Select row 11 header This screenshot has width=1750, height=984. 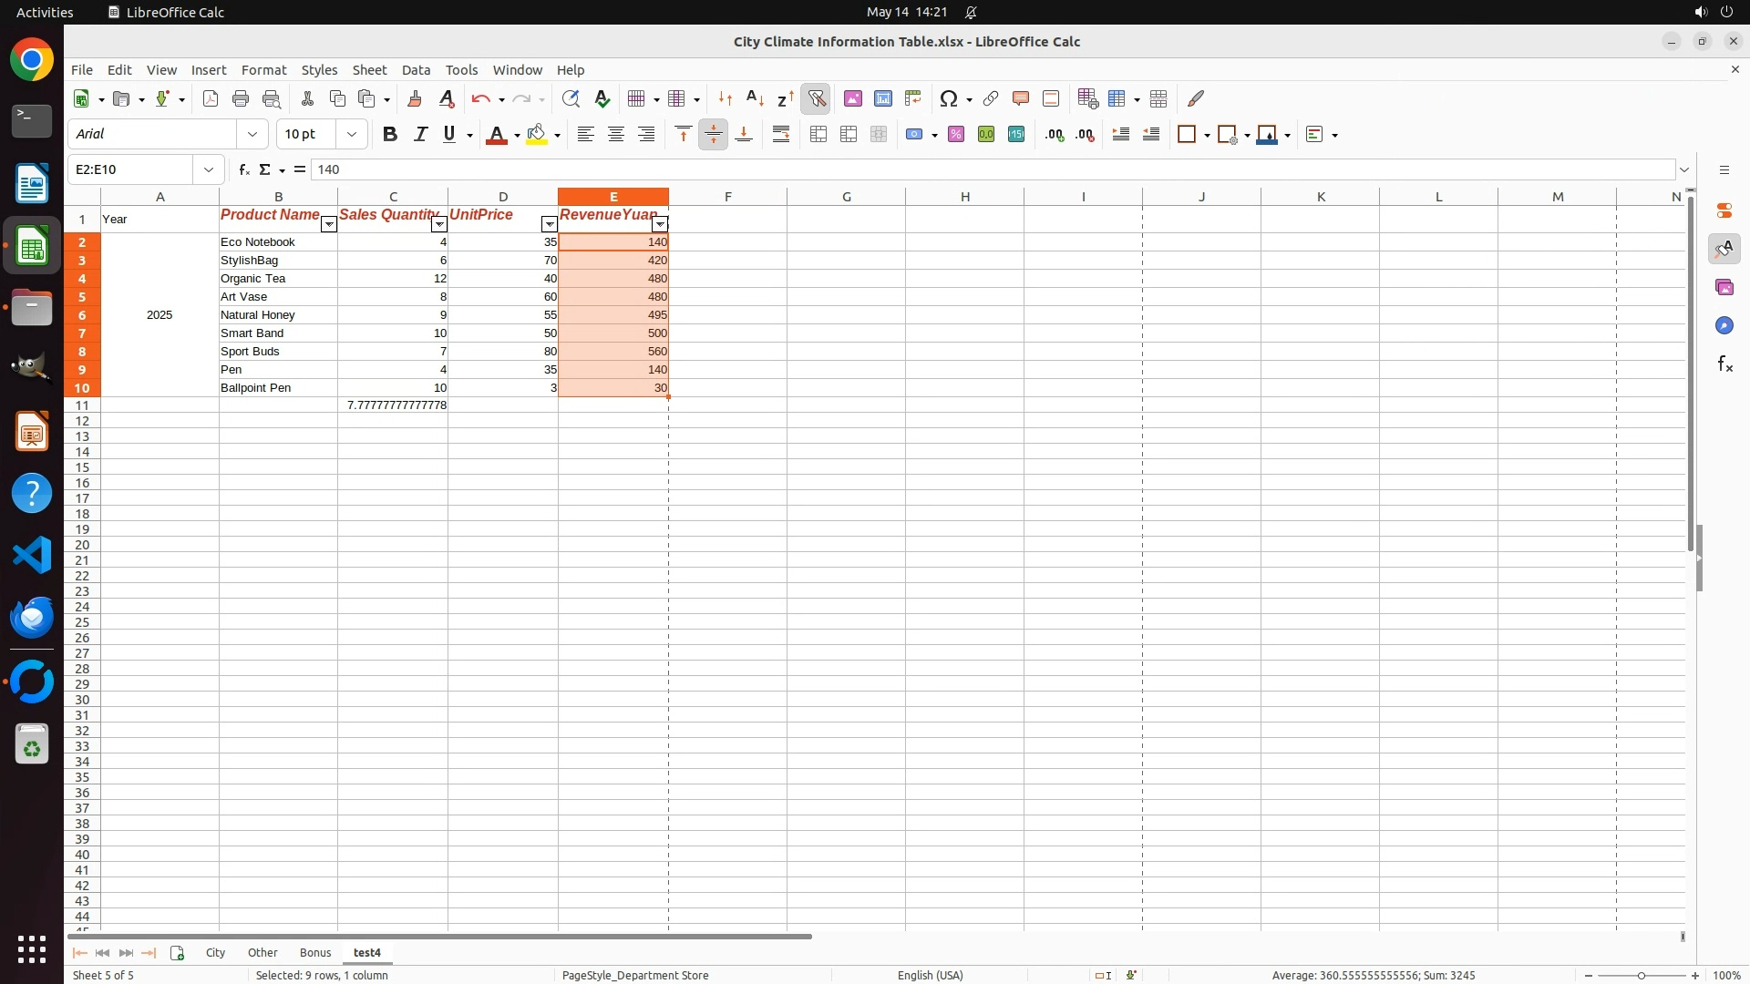(82, 405)
